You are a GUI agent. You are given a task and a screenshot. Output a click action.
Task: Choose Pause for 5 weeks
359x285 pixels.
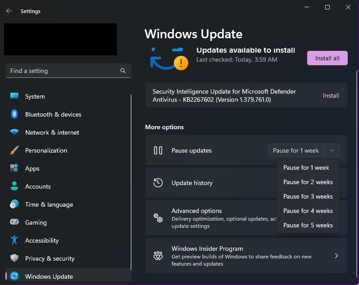[308, 225]
